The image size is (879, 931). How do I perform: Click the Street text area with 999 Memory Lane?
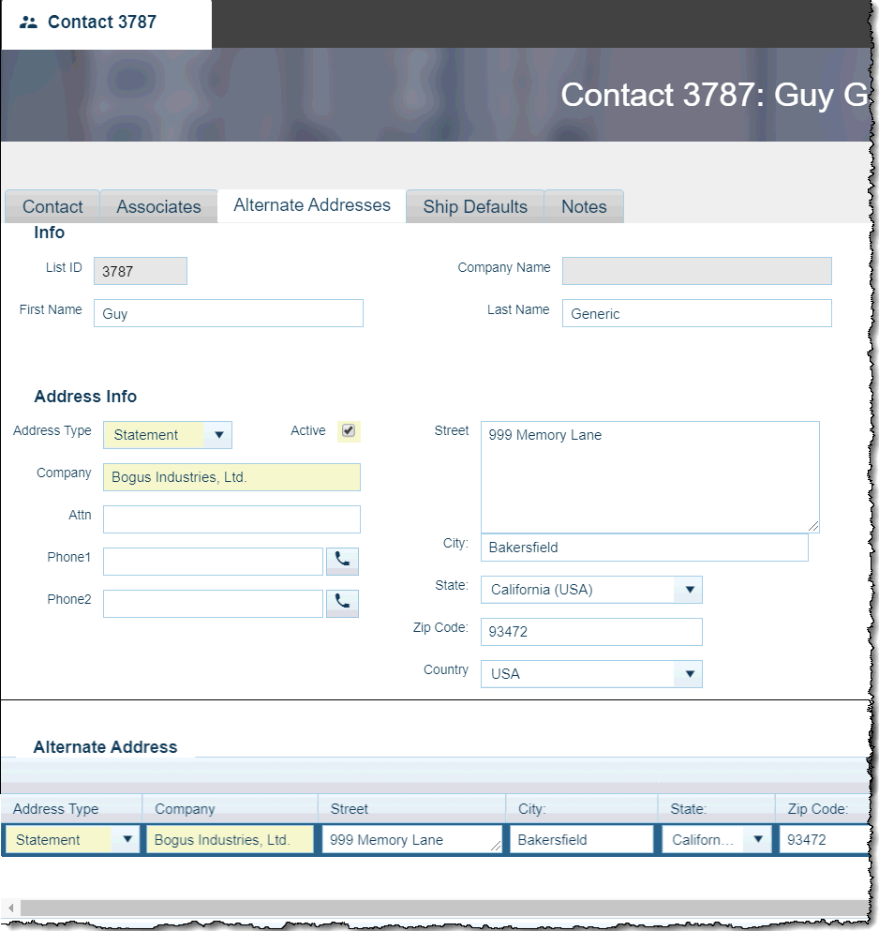(650, 477)
